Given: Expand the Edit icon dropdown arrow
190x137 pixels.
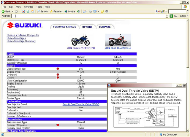Looking at the screenshot, I should click(x=99, y=12).
